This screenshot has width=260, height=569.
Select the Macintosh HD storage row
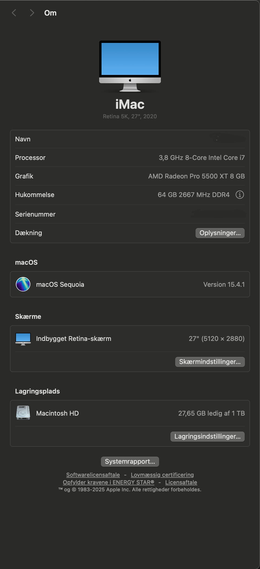[130, 413]
